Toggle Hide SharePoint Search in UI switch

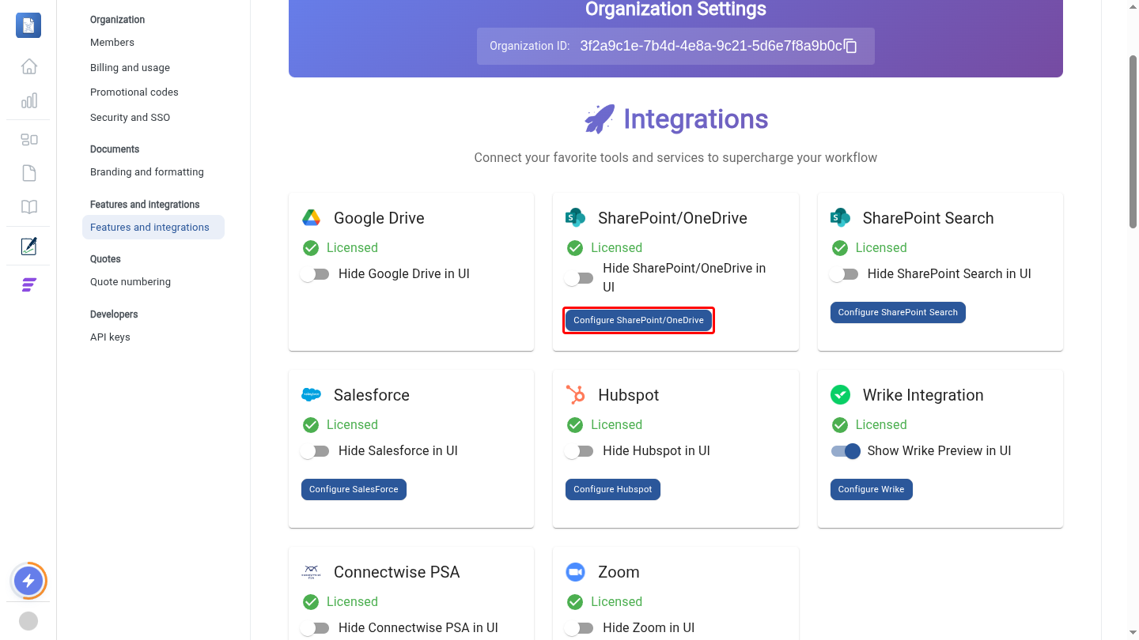coord(844,274)
